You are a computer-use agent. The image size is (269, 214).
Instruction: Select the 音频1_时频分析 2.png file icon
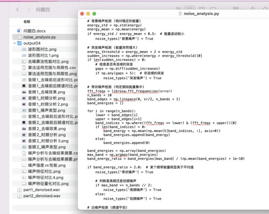point(24,104)
